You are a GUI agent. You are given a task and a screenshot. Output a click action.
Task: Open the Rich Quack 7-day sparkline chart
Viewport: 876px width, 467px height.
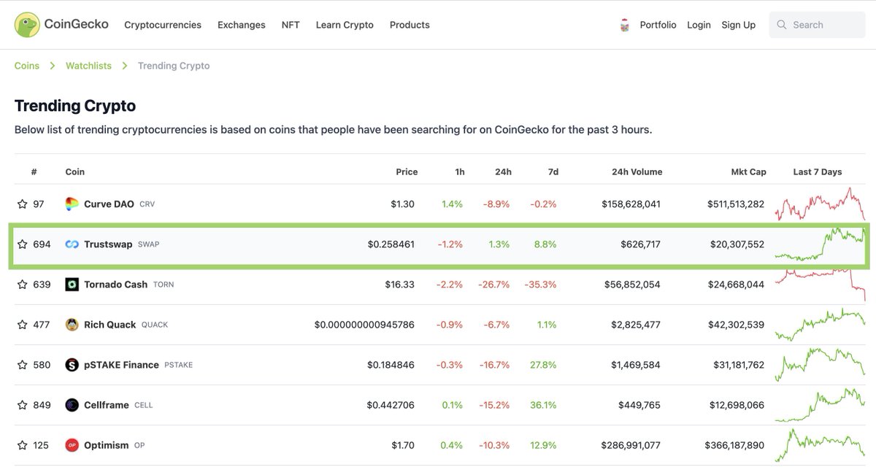[x=820, y=325]
